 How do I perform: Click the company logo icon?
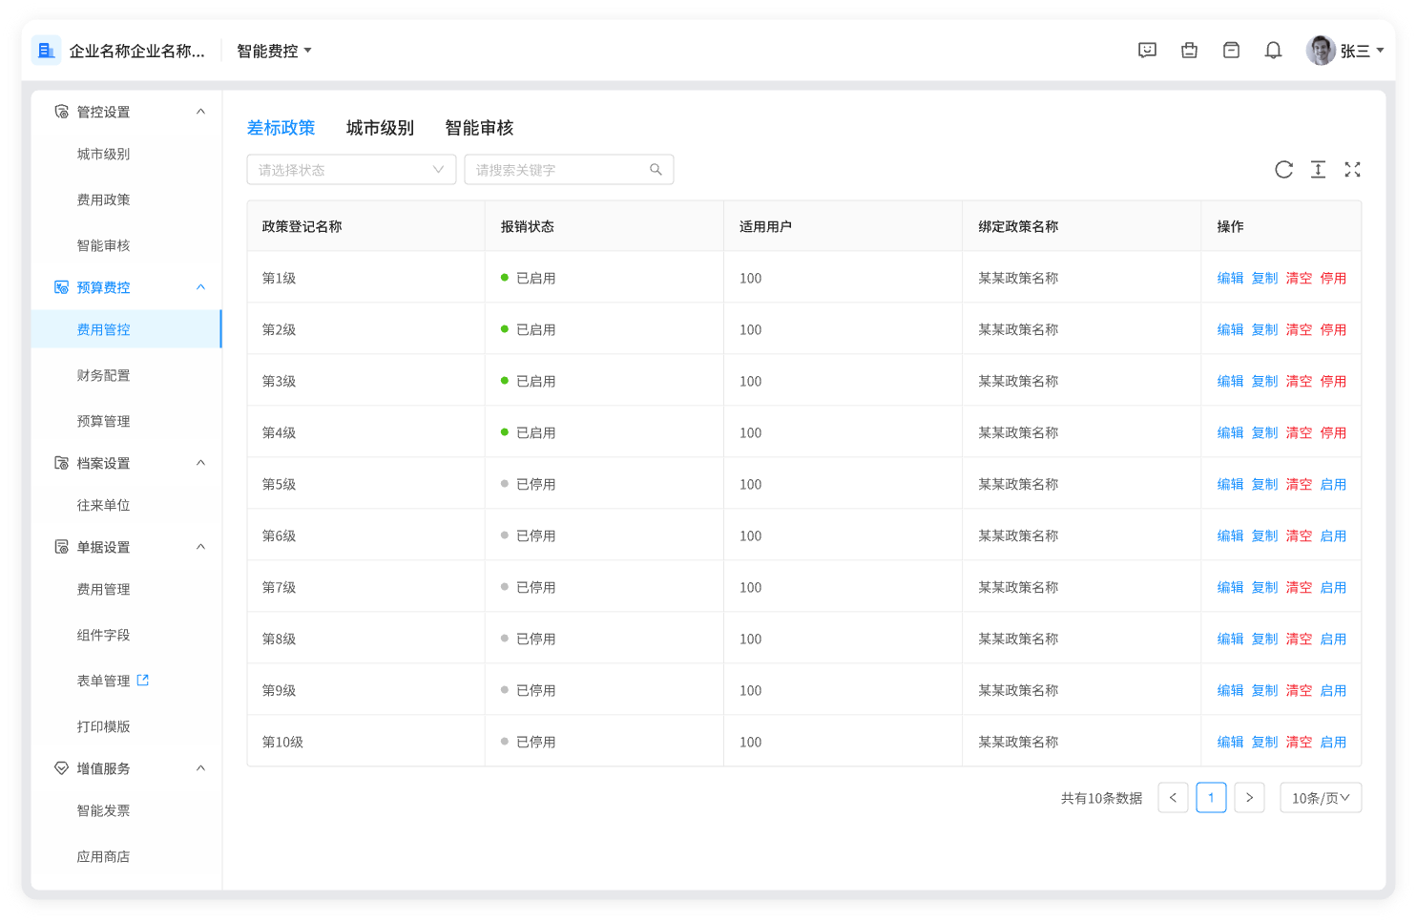click(46, 51)
